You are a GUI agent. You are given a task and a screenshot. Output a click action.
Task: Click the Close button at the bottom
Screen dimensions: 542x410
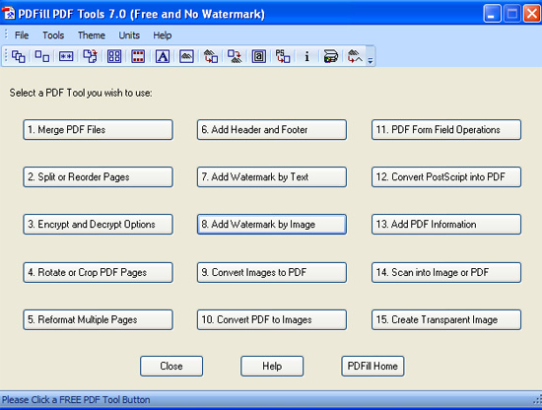[x=171, y=366]
